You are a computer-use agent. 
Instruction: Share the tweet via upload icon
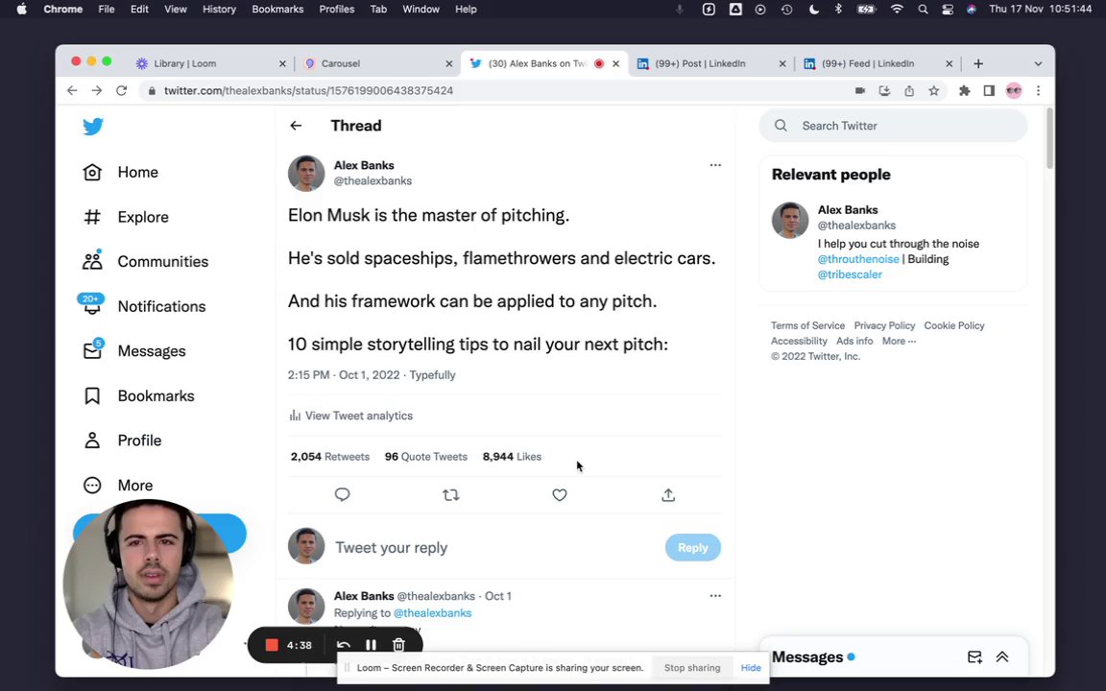coord(668,495)
